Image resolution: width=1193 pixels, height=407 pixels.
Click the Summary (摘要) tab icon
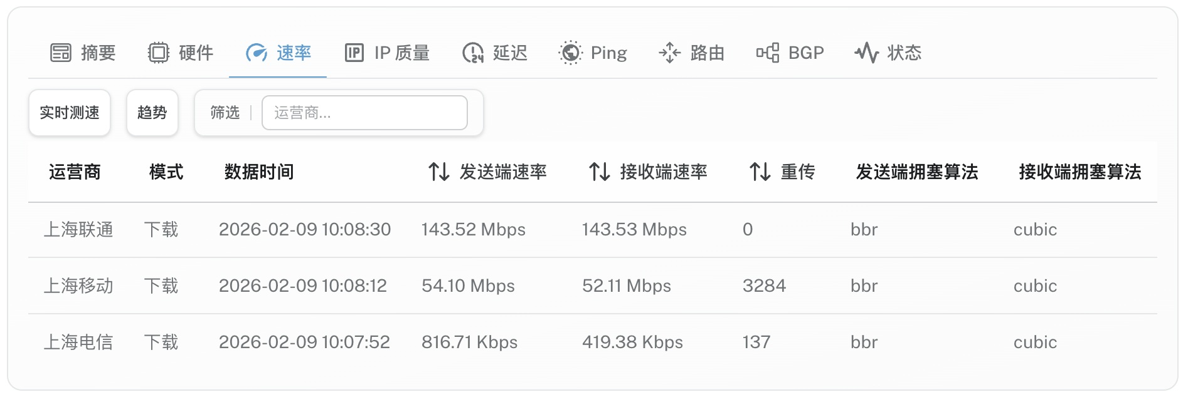pos(61,53)
